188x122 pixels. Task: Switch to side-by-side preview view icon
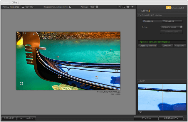coord(31,6)
